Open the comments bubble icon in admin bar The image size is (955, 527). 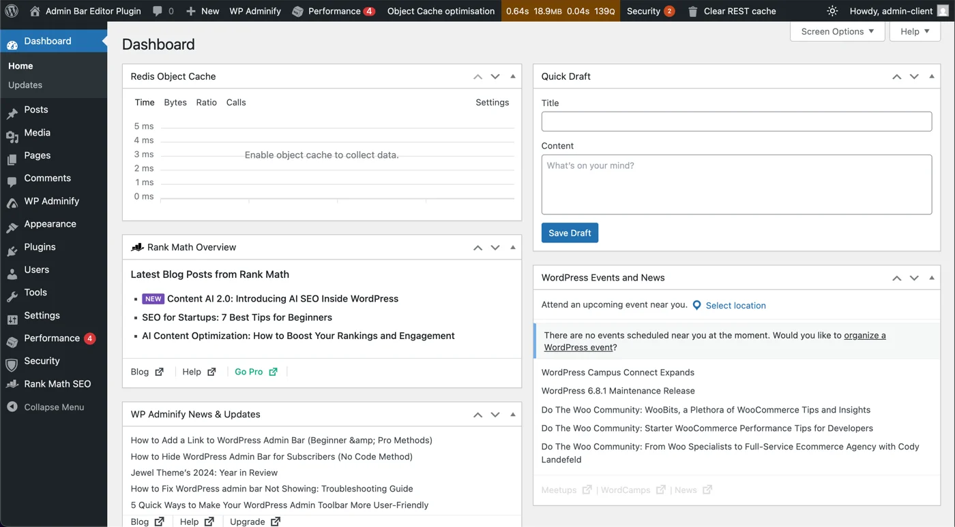158,11
